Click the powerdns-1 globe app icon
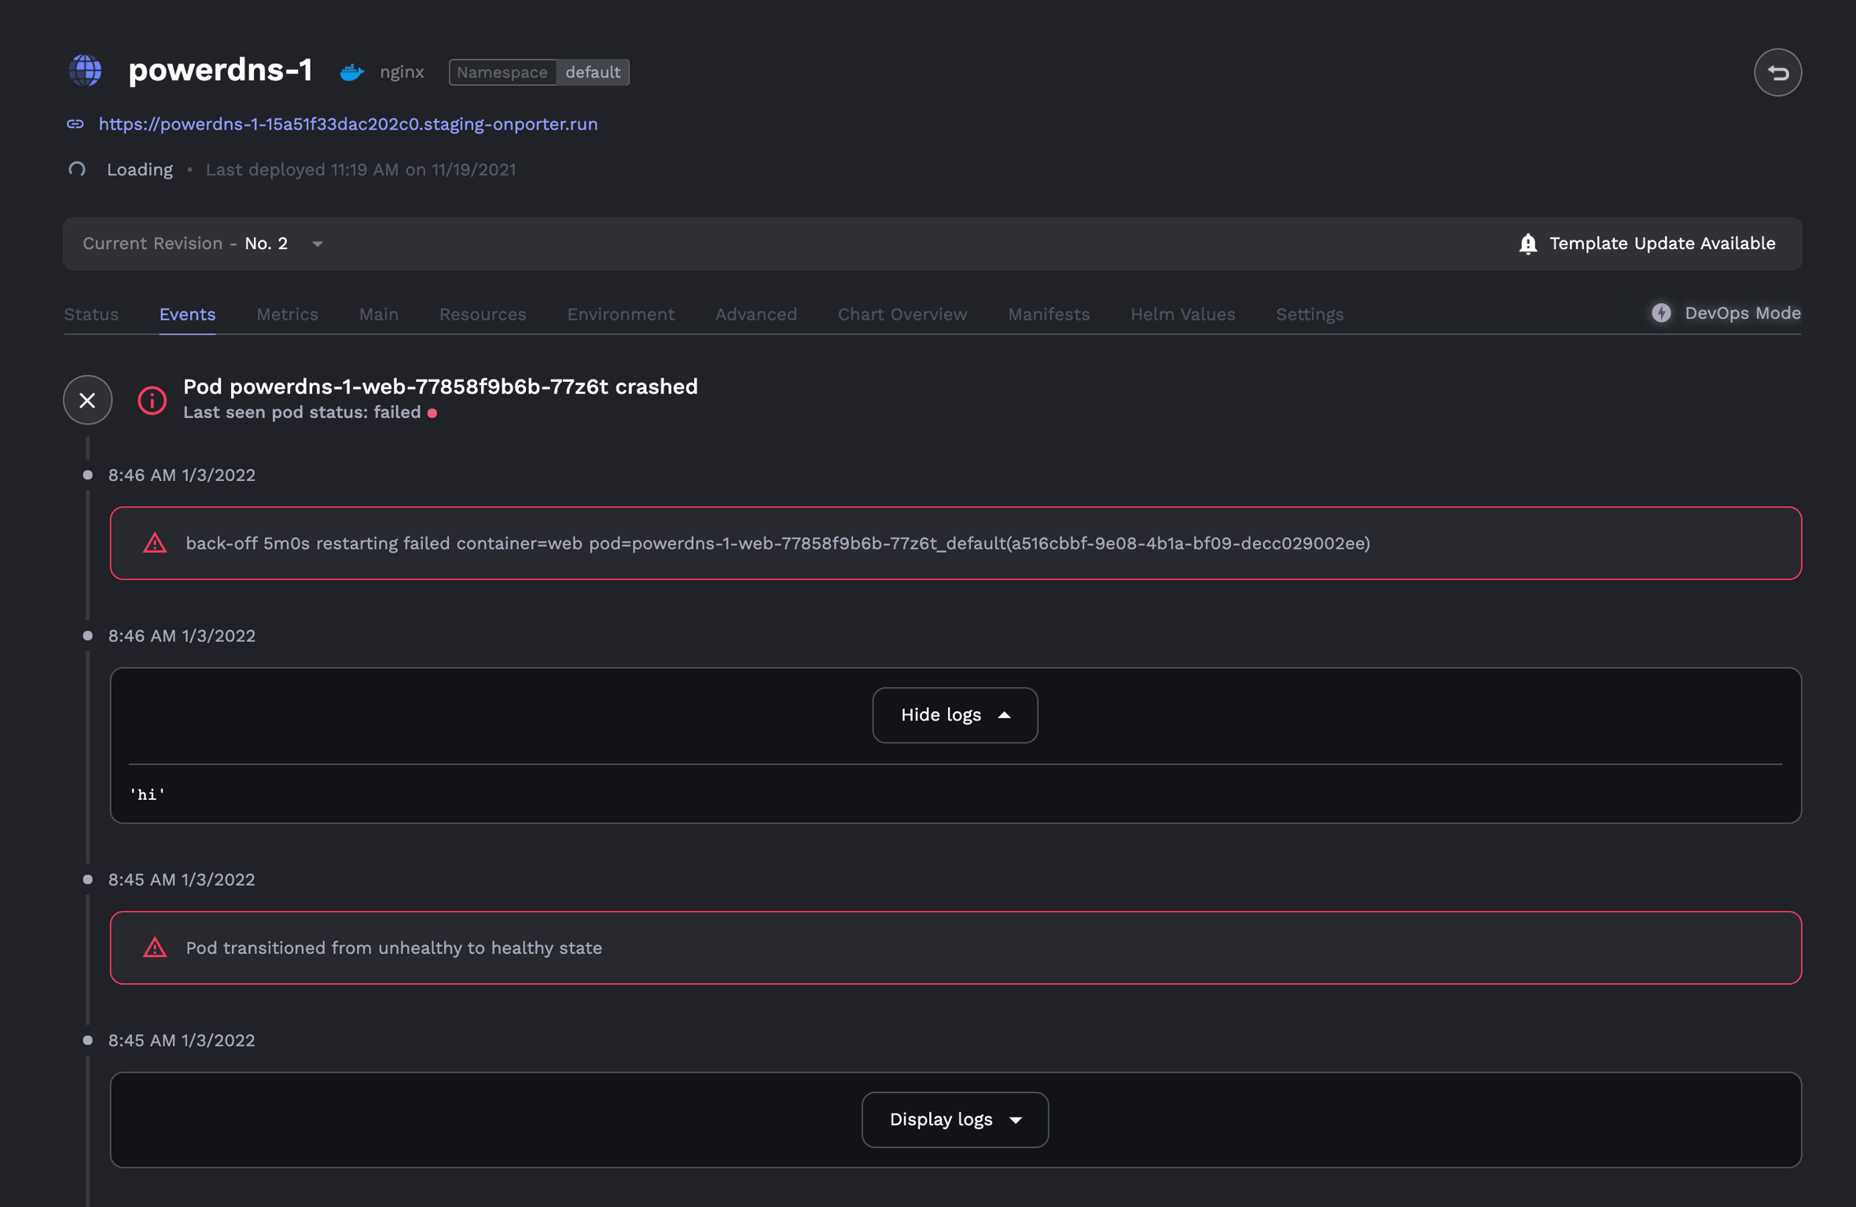Viewport: 1856px width, 1207px height. (85, 71)
